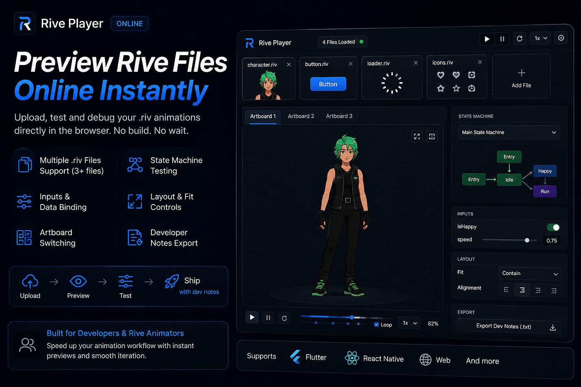Viewport: 581px width, 387px height.
Task: Click the reload icon in the top toolbar
Action: click(520, 39)
